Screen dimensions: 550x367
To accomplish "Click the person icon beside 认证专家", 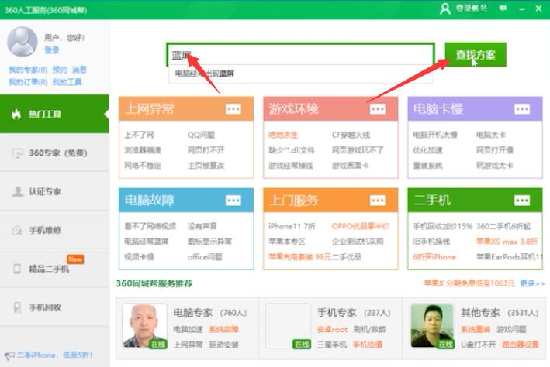I will pos(17,191).
